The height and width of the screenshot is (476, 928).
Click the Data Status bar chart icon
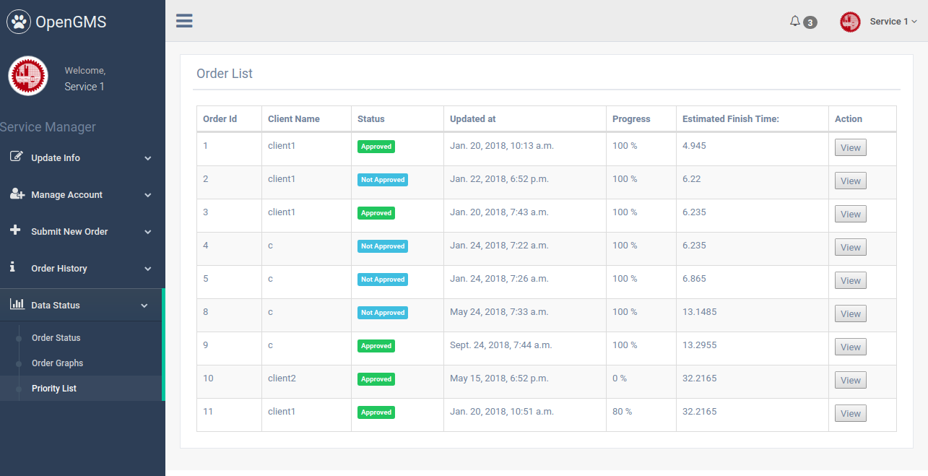tap(16, 305)
